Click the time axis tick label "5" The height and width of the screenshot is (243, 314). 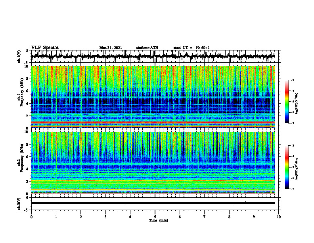(x=155, y=217)
